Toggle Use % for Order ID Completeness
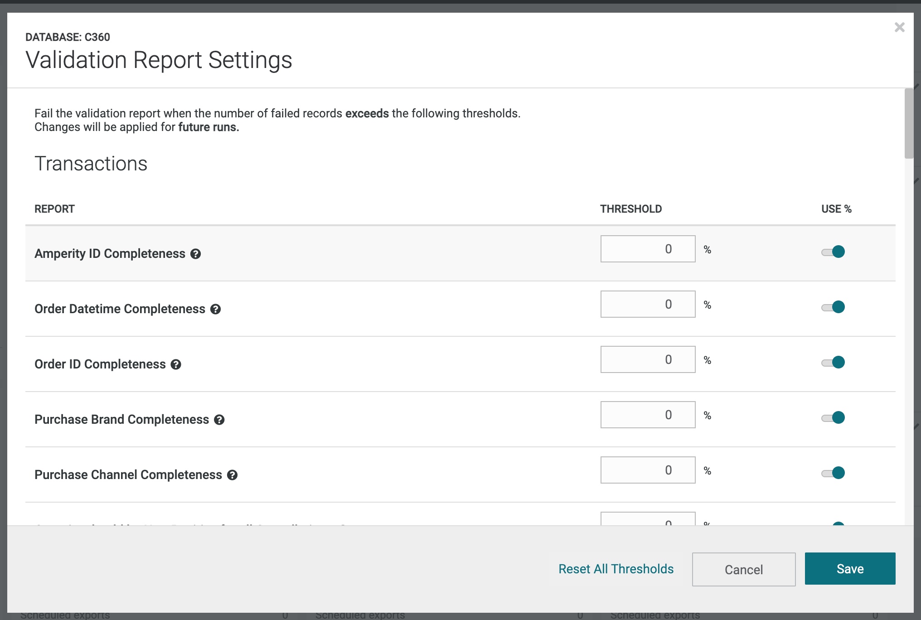The image size is (921, 620). pyautogui.click(x=833, y=362)
